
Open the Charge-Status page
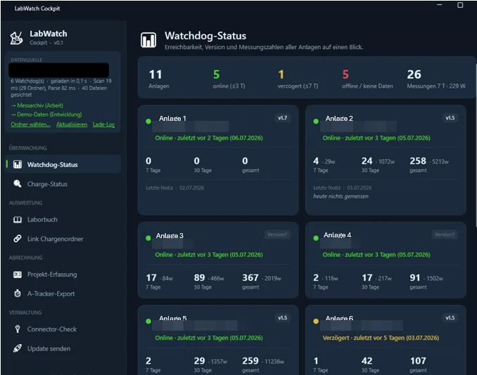63,184
